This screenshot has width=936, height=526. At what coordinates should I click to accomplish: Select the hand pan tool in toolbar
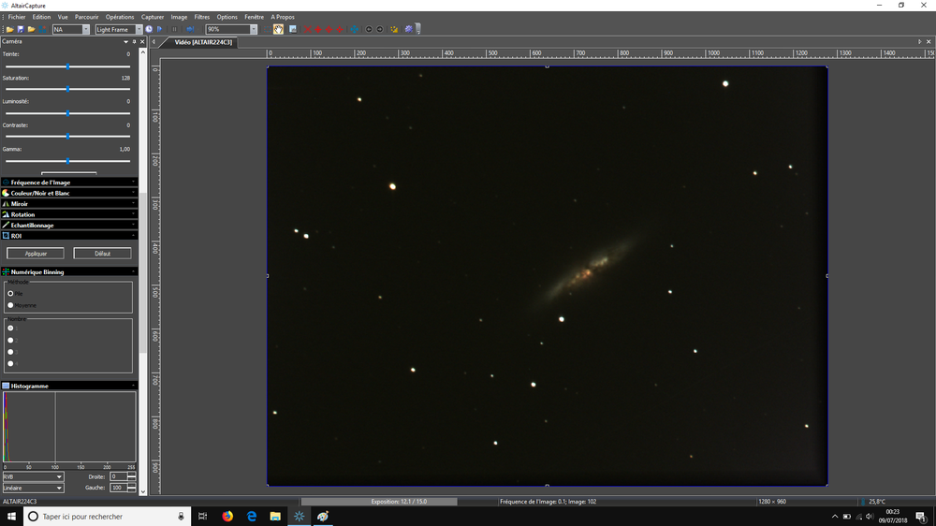coord(278,29)
